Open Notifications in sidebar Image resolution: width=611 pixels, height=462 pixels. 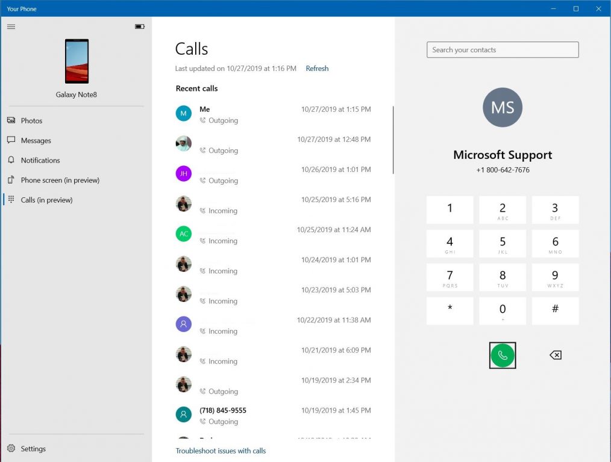pyautogui.click(x=40, y=161)
